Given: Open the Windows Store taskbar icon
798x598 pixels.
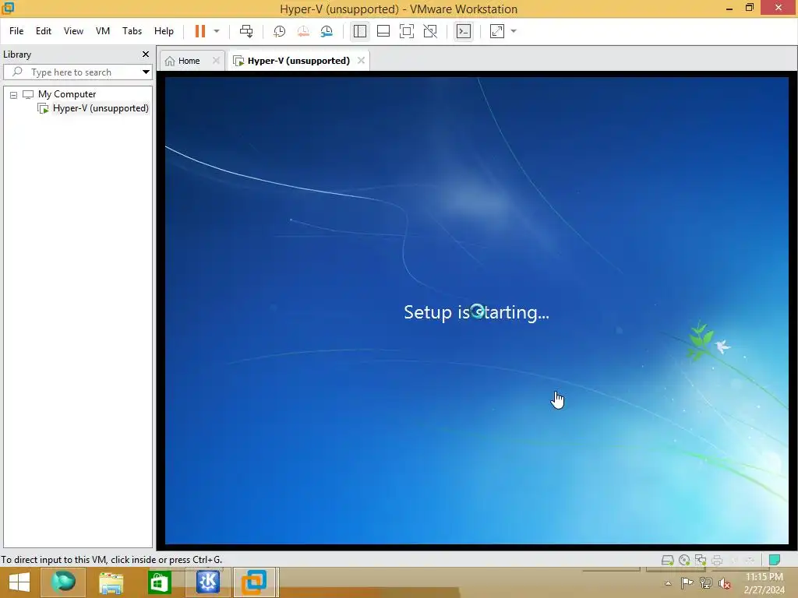Looking at the screenshot, I should coord(159,582).
